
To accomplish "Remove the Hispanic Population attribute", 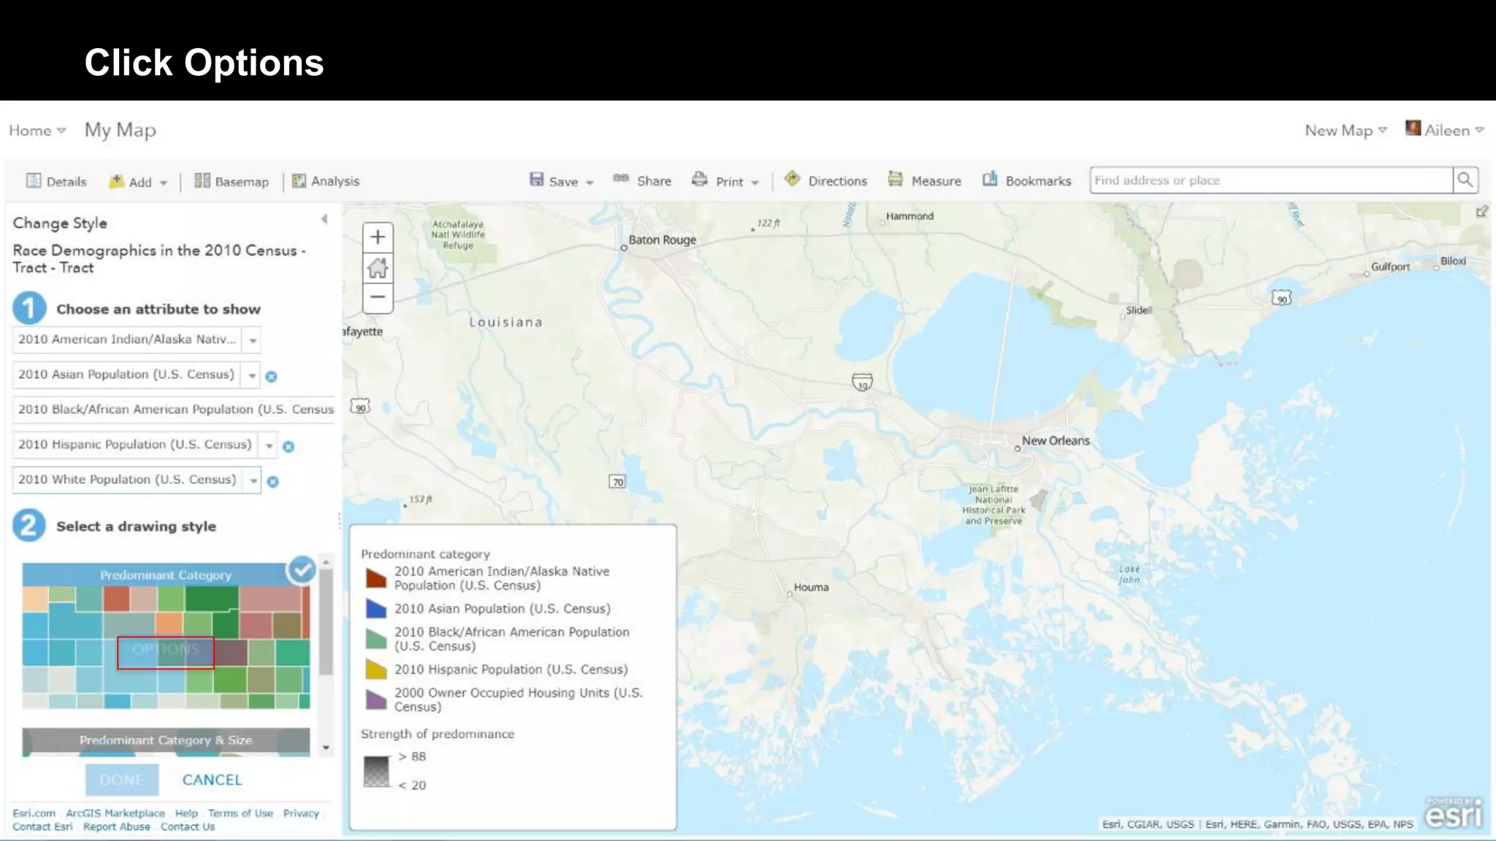I will pos(289,447).
